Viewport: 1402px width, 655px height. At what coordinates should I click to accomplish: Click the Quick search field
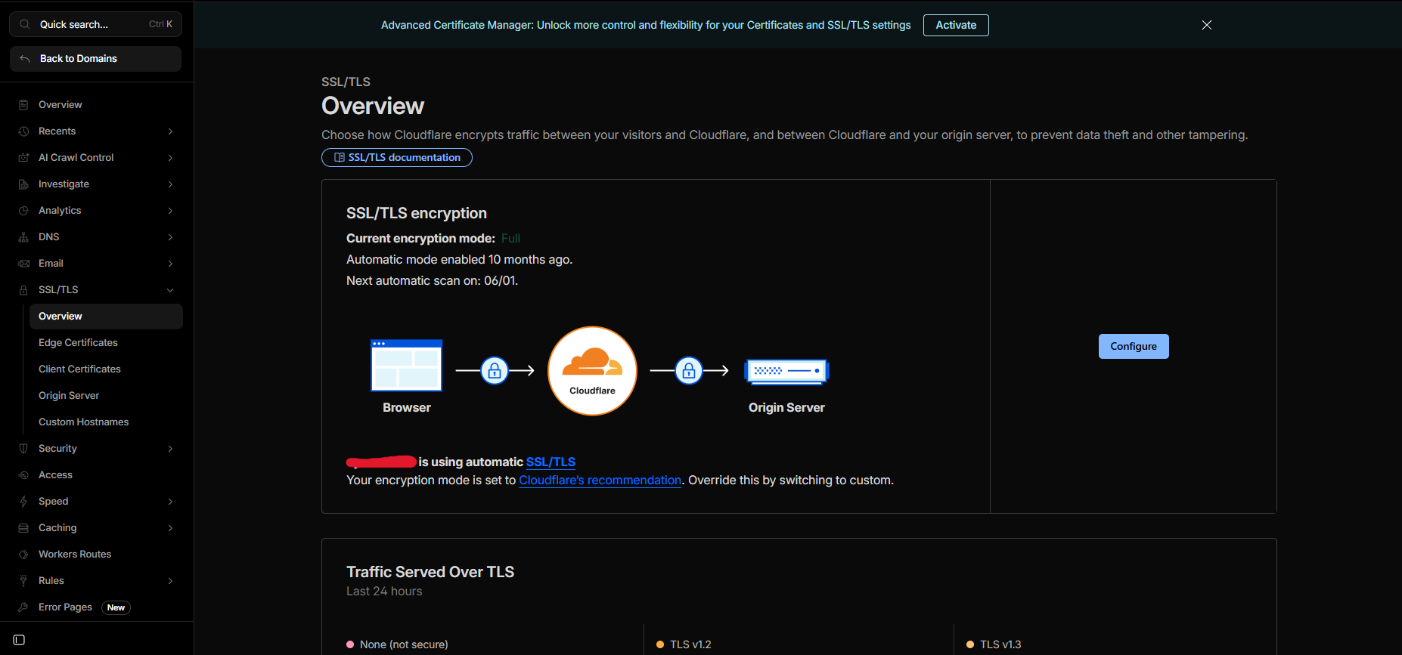click(x=95, y=24)
